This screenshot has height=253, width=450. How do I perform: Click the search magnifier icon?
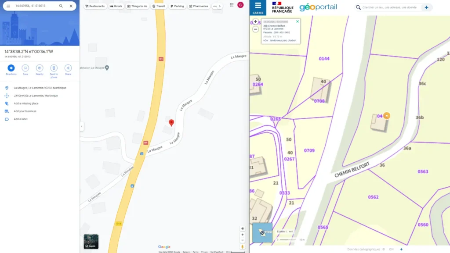(62, 7)
